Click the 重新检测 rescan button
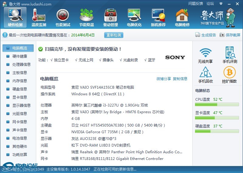Image resolution: width=243 pixels, height=173 pixels. click(114, 35)
